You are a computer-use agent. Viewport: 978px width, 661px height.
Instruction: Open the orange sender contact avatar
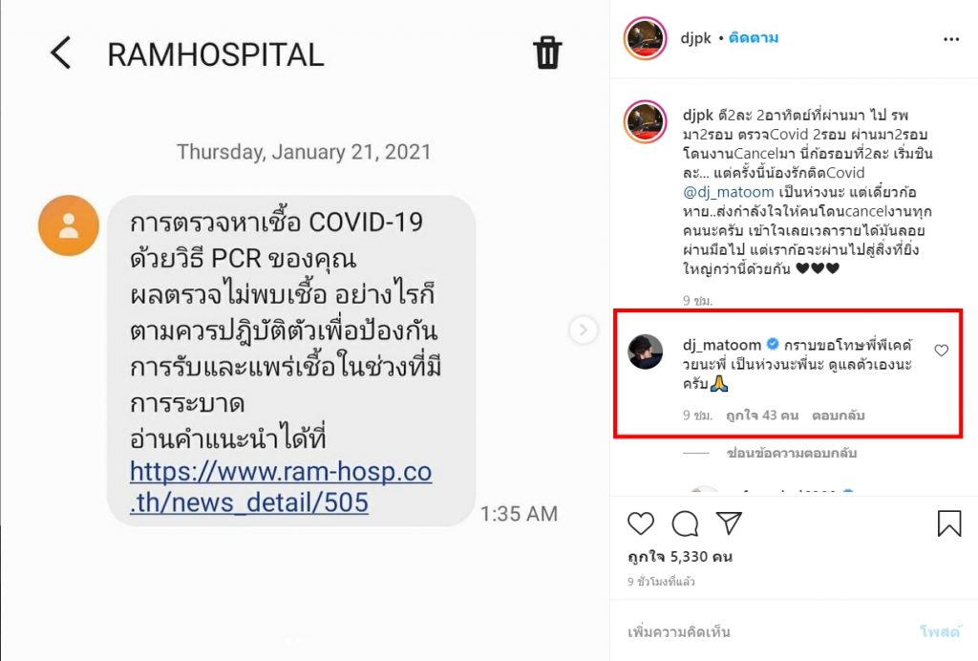pos(69,225)
